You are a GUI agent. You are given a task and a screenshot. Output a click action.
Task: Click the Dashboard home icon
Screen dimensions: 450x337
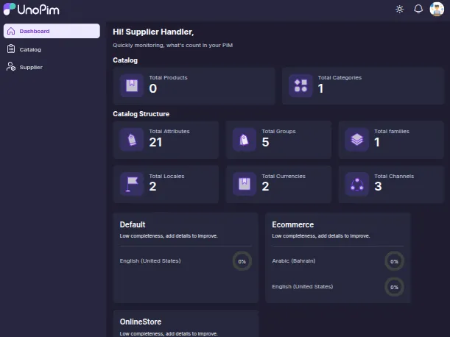11,31
